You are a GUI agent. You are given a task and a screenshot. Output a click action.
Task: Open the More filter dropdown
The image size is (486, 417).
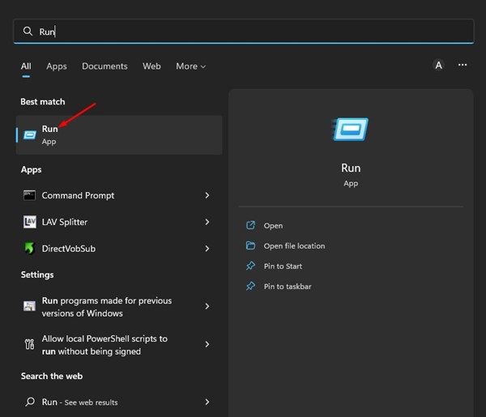coord(190,66)
